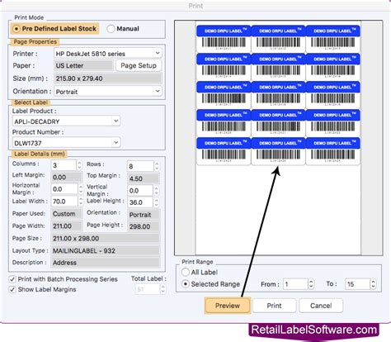Screen dimensions: 391x342
Task: Adjust the Vertical Margin stepper
Action: (156, 191)
